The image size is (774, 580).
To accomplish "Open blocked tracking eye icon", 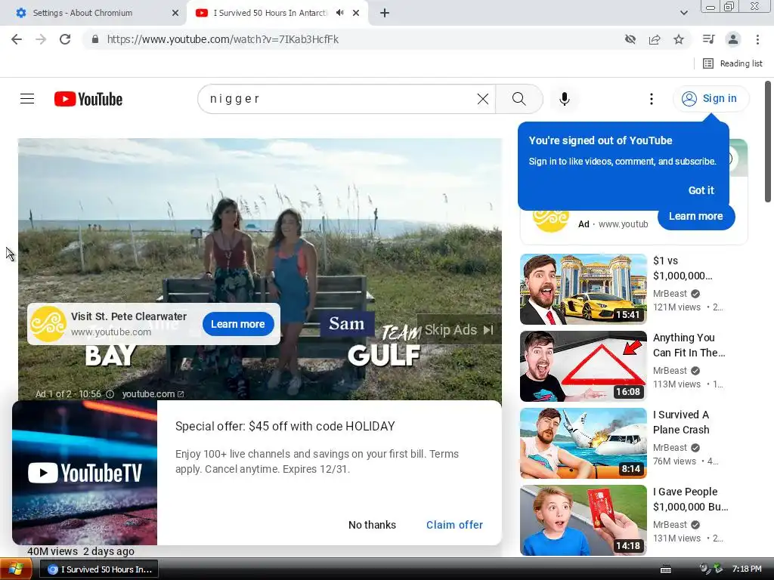I will (630, 39).
